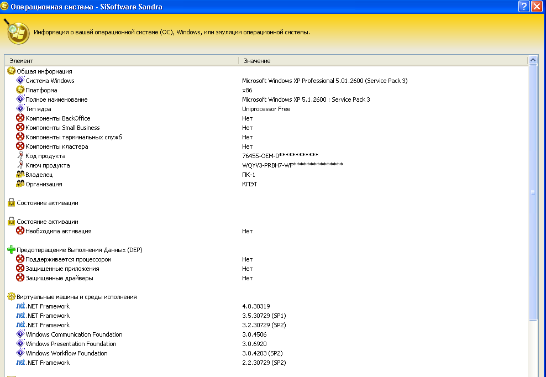Click the 'Система Windows' row icon
This screenshot has width=546, height=377.
[x=20, y=80]
